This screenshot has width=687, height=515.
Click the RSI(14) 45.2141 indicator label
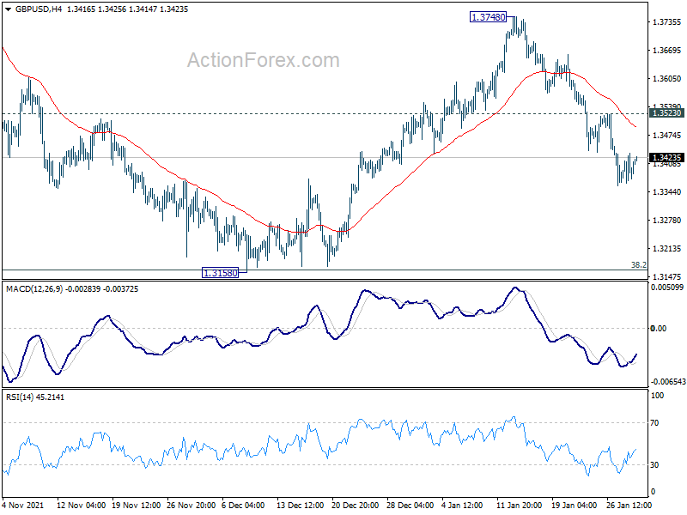coord(35,397)
